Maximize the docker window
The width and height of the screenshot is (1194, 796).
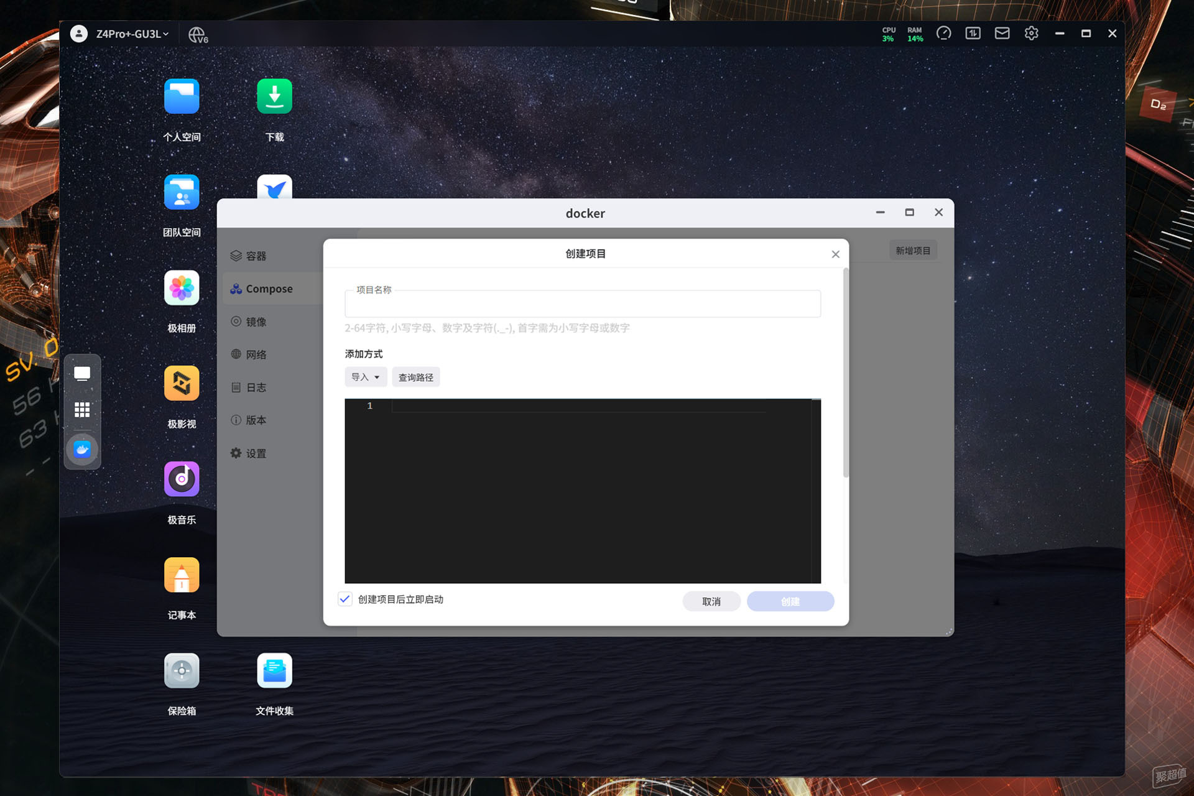click(909, 213)
